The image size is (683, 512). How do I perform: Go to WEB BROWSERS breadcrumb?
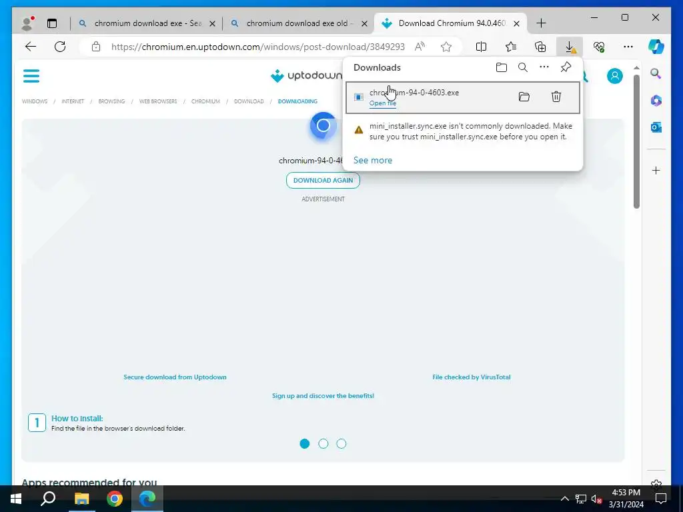[158, 101]
